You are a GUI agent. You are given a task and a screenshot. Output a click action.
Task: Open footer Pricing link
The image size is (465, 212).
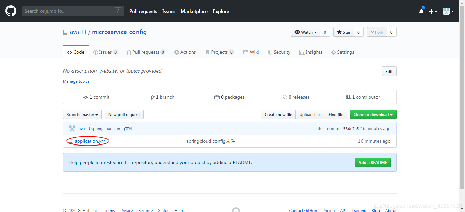click(x=328, y=210)
